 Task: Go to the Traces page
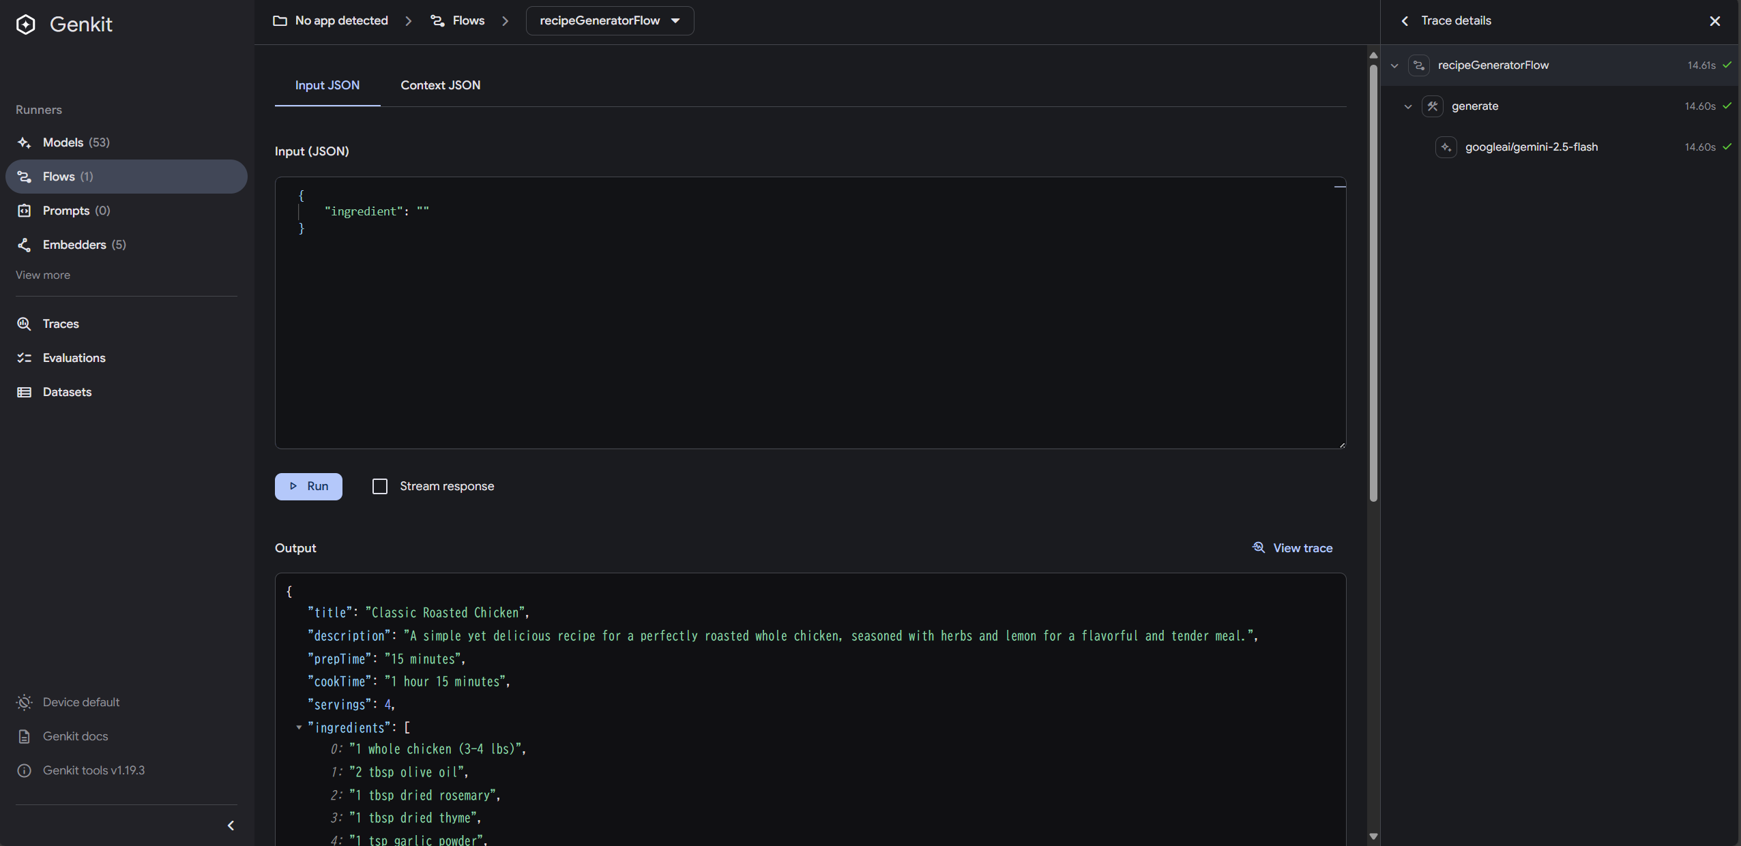(x=60, y=324)
